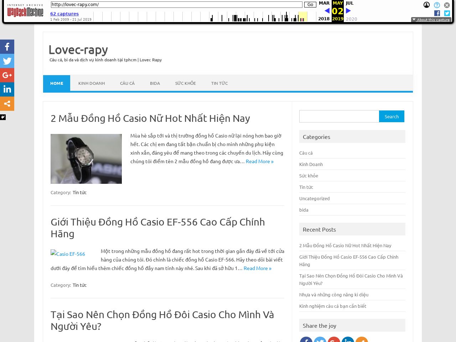Open the Casio watch thumbnail image
This screenshot has height=342, width=456.
pyautogui.click(x=86, y=159)
